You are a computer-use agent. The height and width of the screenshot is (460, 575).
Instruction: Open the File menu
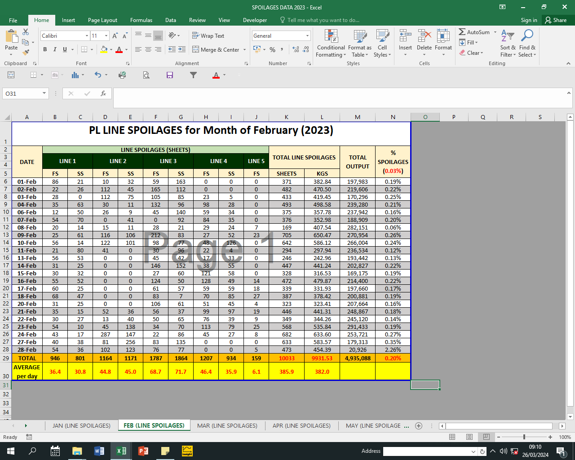click(x=13, y=20)
